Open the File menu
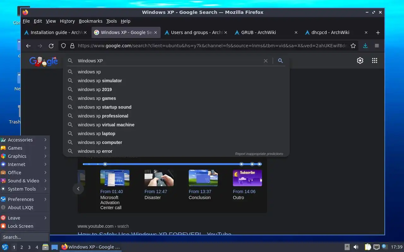 tap(26, 21)
